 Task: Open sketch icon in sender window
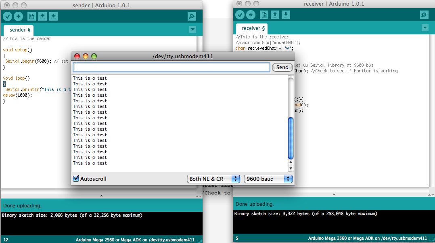(x=42, y=16)
